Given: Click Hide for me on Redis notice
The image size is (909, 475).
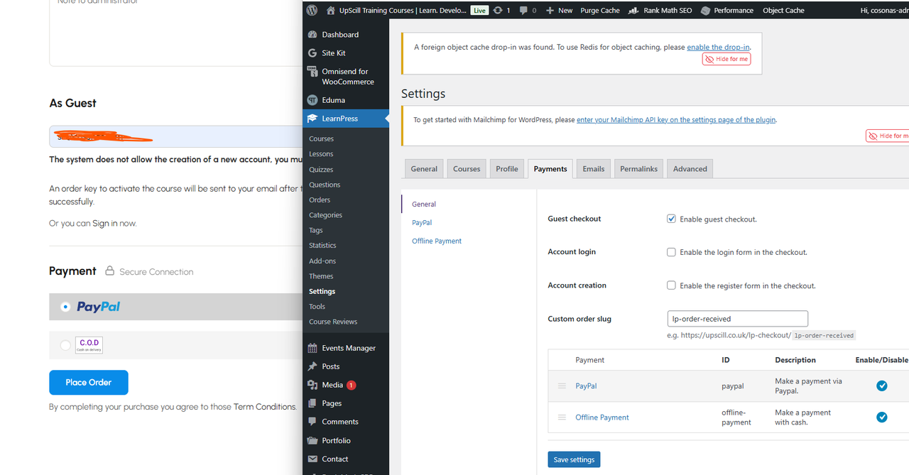Looking at the screenshot, I should coord(727,59).
